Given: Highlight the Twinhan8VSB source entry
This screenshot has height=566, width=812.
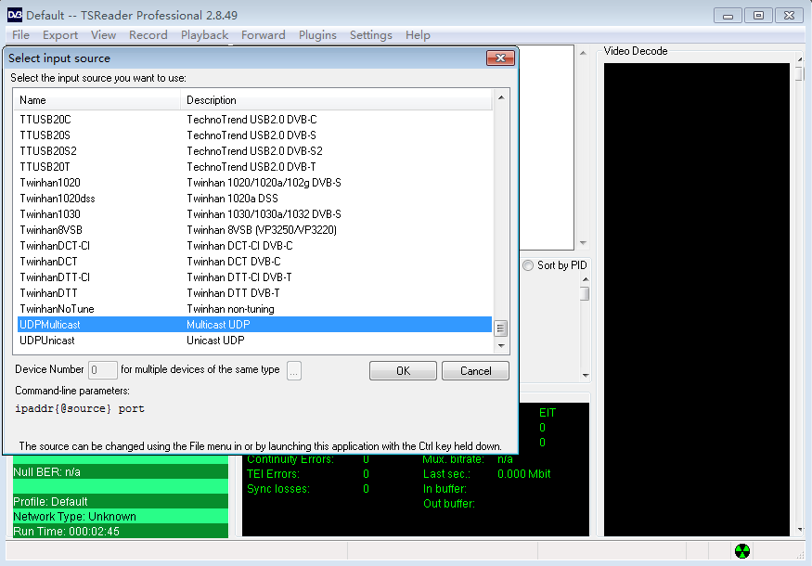Looking at the screenshot, I should coord(50,230).
